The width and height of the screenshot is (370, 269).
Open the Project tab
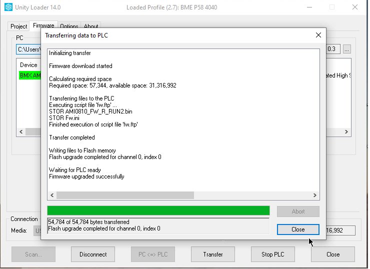[x=18, y=26]
